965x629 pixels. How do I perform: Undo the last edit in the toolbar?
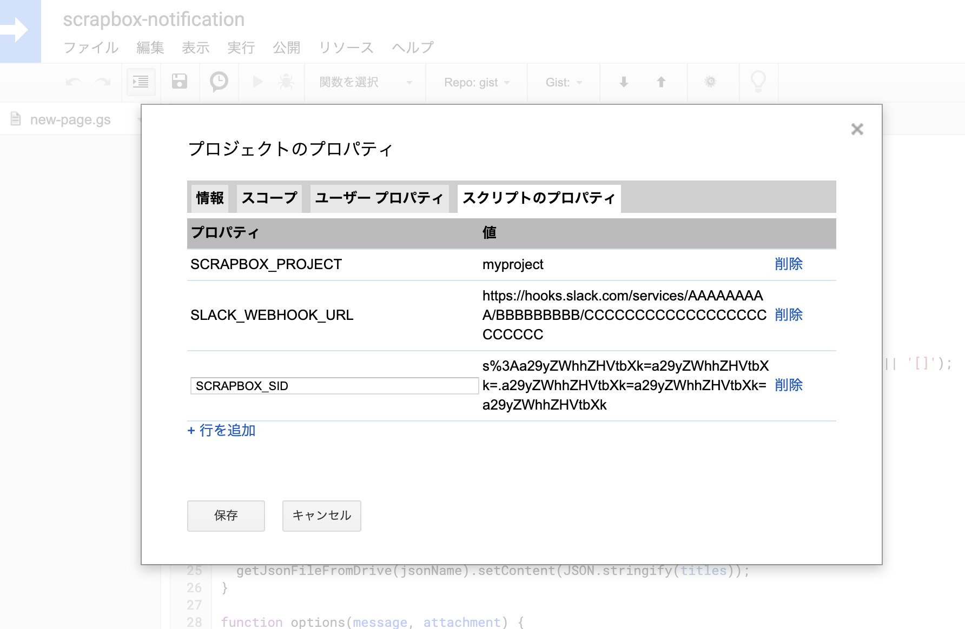tap(74, 82)
